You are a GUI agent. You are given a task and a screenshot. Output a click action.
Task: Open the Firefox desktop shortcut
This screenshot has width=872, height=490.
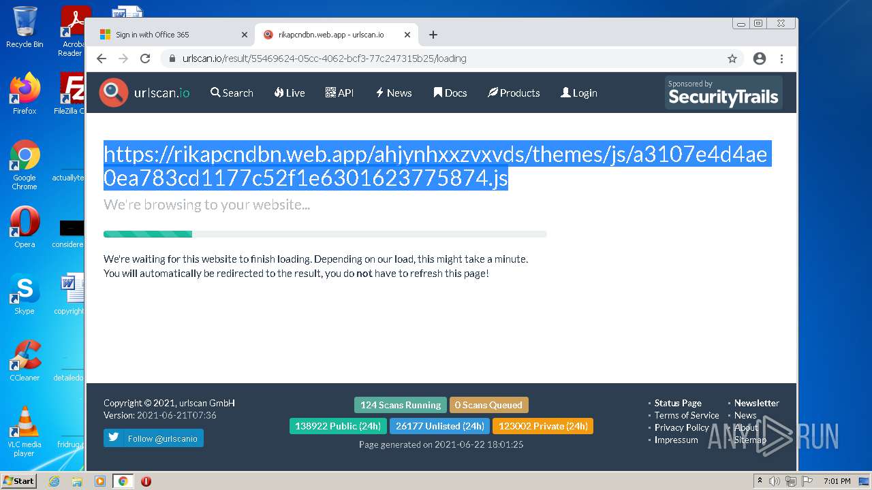(x=25, y=93)
